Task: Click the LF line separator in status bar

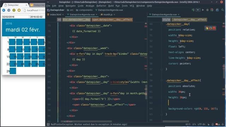Action: pos(194,124)
